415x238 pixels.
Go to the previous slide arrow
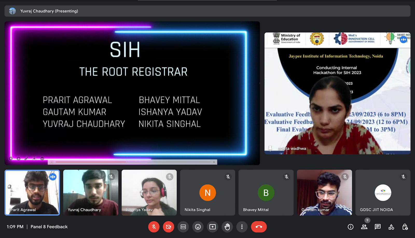(x=11, y=159)
